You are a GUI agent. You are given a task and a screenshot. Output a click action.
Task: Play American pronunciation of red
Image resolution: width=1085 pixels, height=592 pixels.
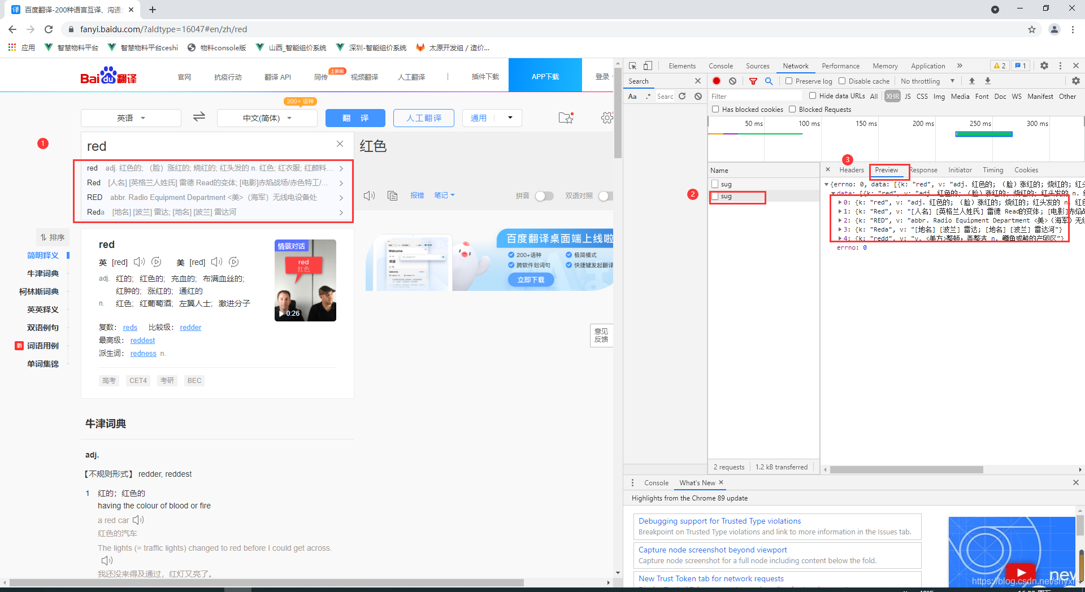coord(217,262)
